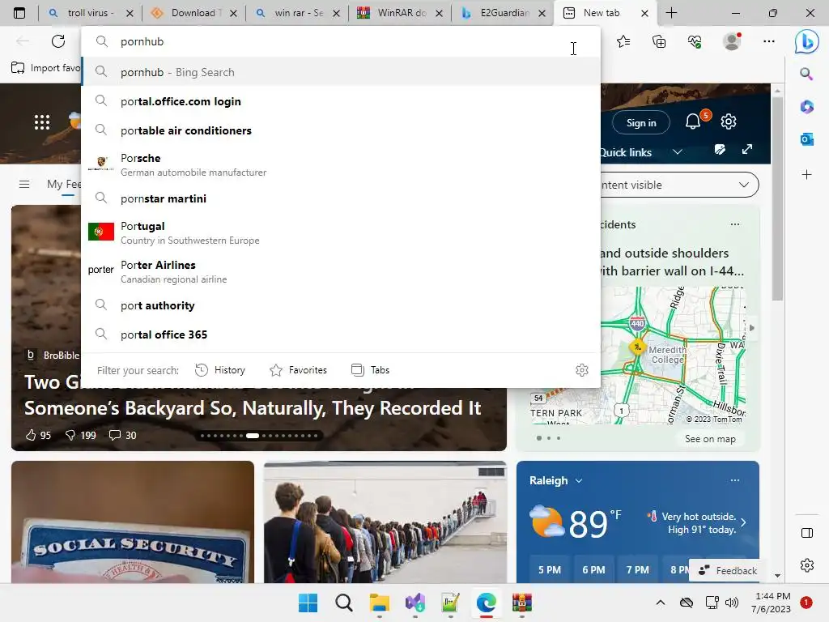Select Portugal suggestion
829x622 pixels.
(x=342, y=232)
